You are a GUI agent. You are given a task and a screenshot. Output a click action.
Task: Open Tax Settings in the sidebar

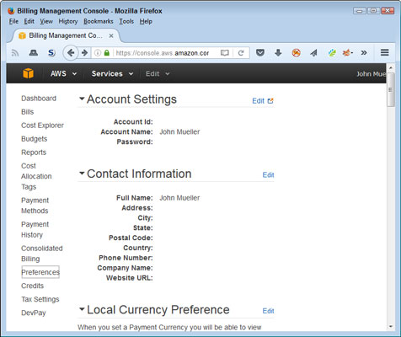pyautogui.click(x=40, y=299)
